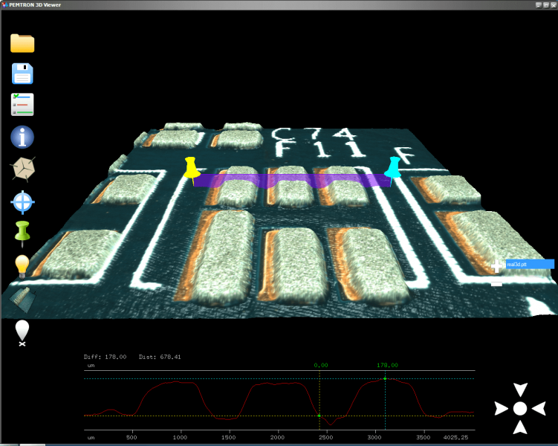This screenshot has height=446, width=558.
Task: Toggle lighting with the light bulb icon
Action: (x=22, y=265)
